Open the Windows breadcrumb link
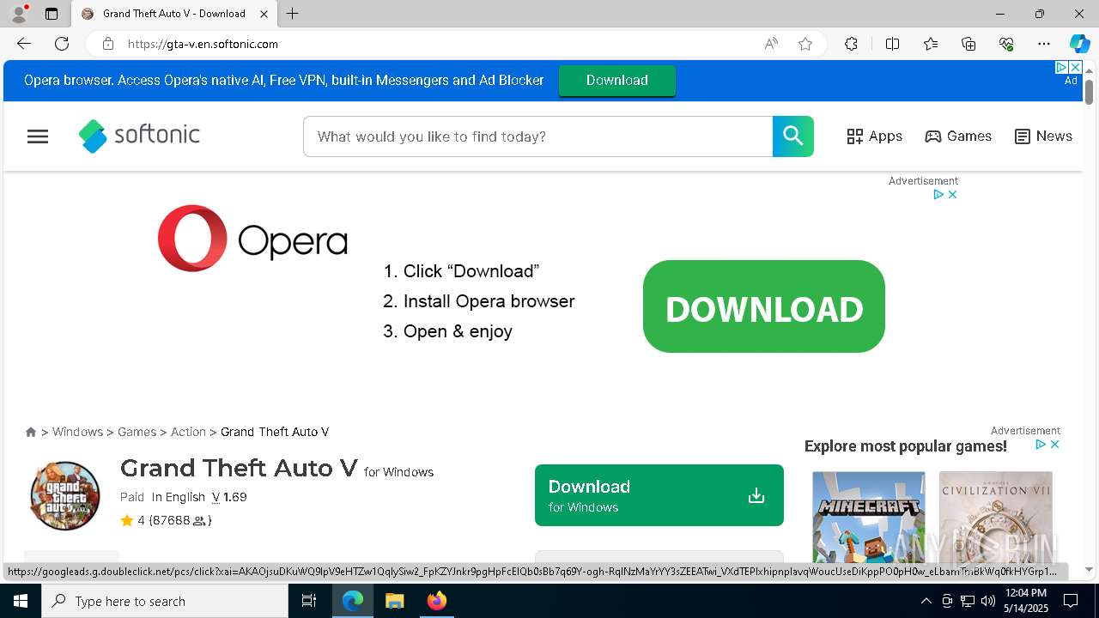Image resolution: width=1099 pixels, height=618 pixels. [x=77, y=432]
